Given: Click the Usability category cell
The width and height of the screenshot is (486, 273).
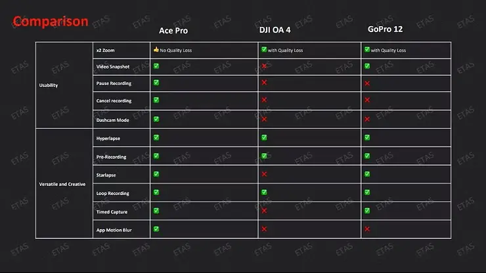Looking at the screenshot, I should pyautogui.click(x=50, y=85).
